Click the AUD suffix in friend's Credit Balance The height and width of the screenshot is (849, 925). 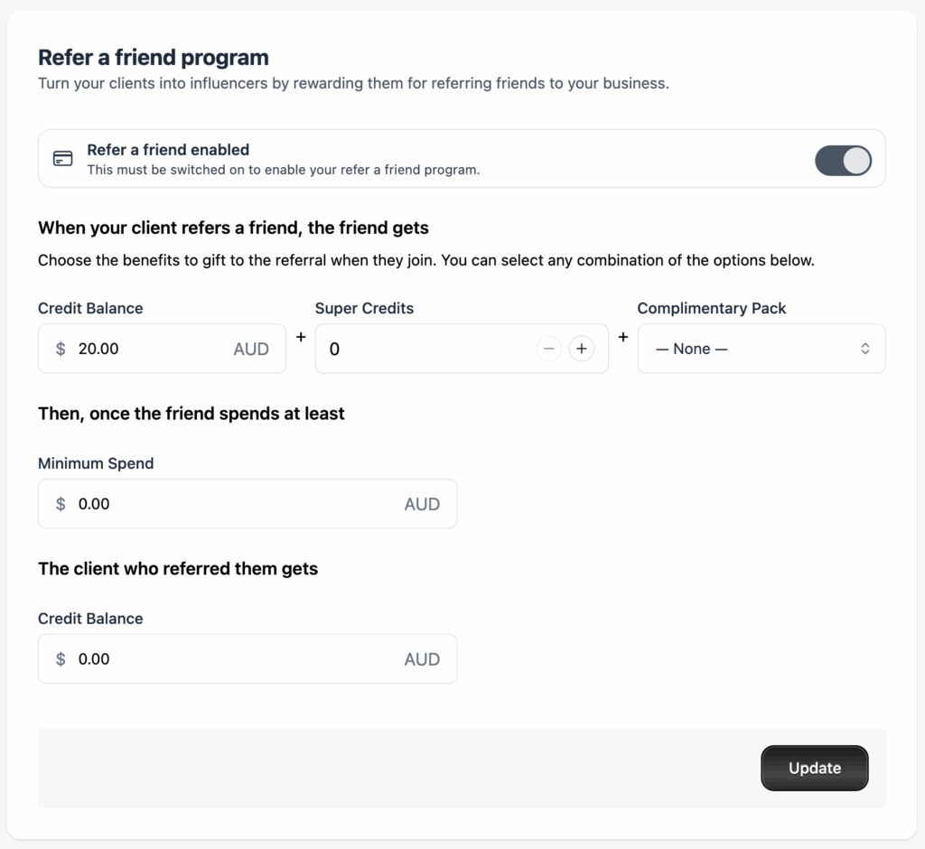pos(251,349)
